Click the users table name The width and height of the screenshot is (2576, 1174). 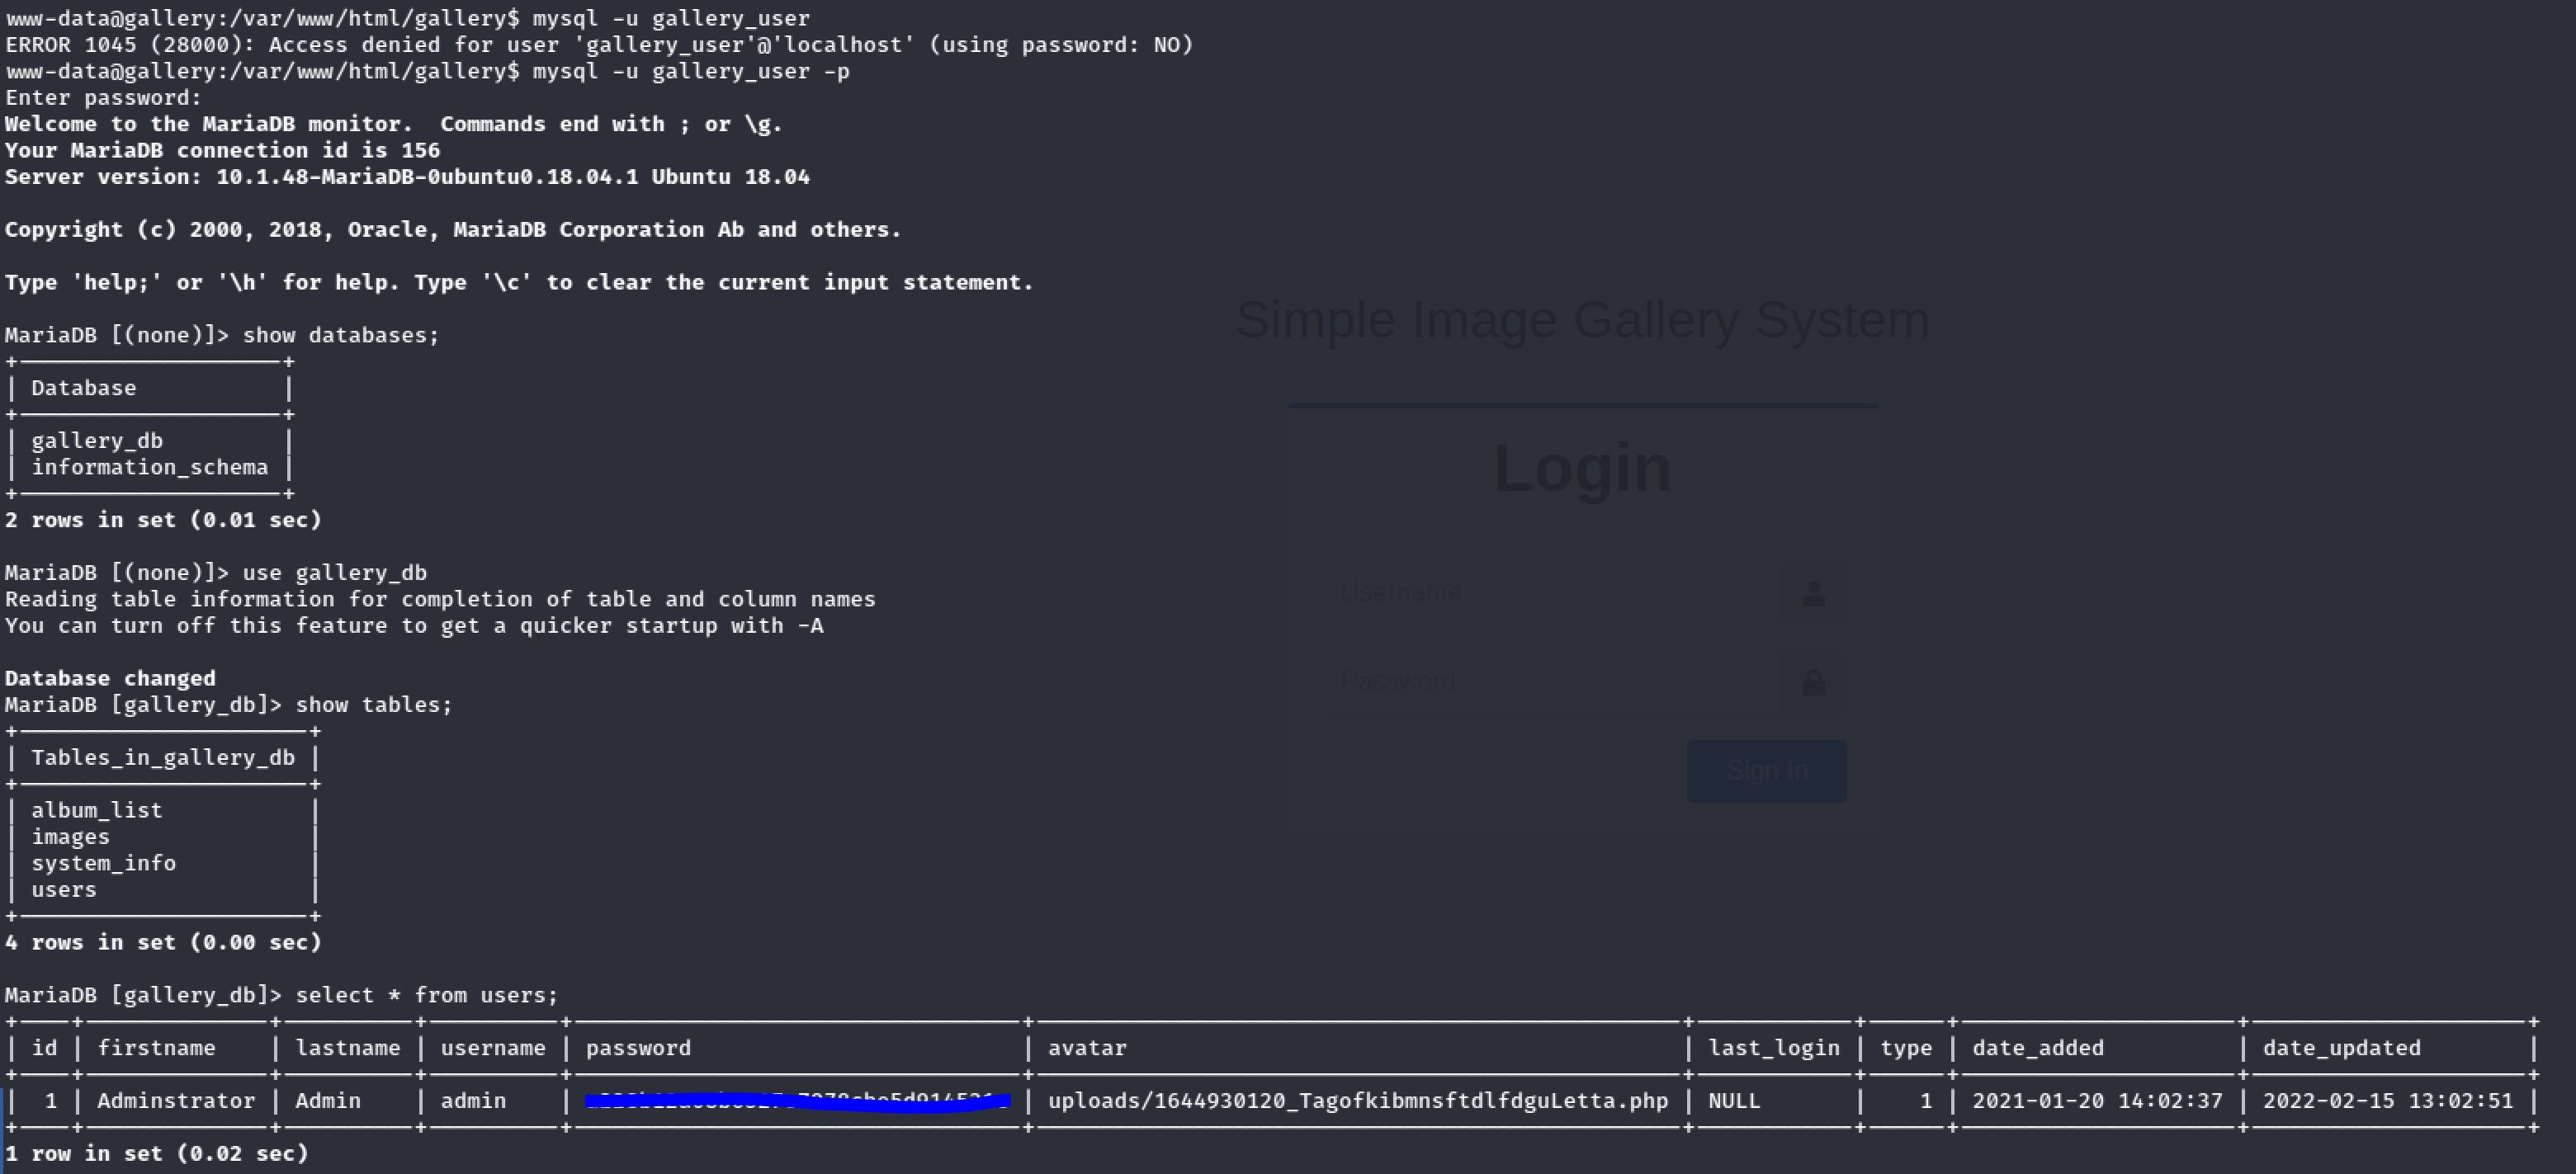[64, 890]
